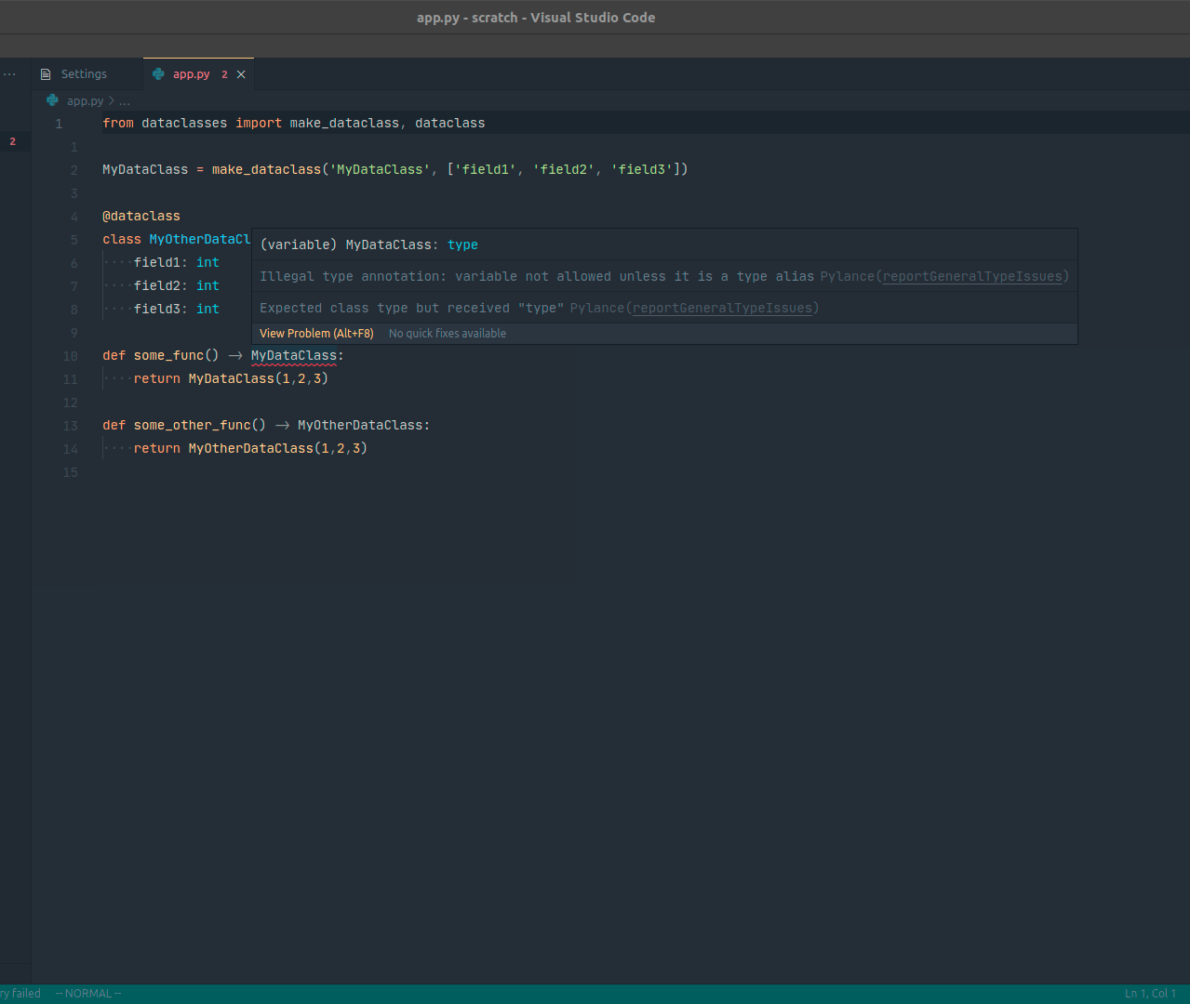Viewport: 1190px width, 1004px height.
Task: Click the chevron after app.py in breadcrumbs
Action: pyautogui.click(x=111, y=100)
